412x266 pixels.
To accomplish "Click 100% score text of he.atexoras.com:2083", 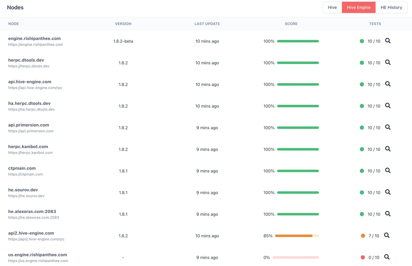I will 269,214.
